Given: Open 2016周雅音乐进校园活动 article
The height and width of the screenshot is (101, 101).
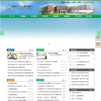Looking at the screenshot, I should point(44,65).
